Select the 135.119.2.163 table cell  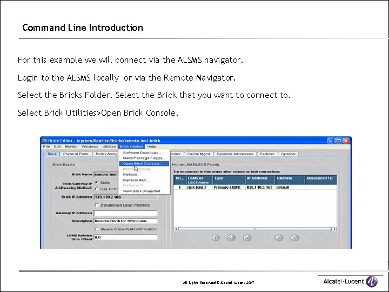coord(260,188)
